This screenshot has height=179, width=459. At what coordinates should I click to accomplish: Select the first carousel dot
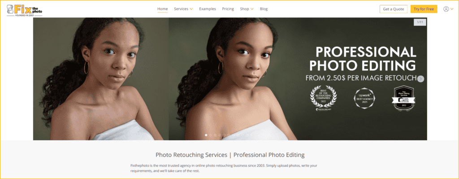click(206, 135)
